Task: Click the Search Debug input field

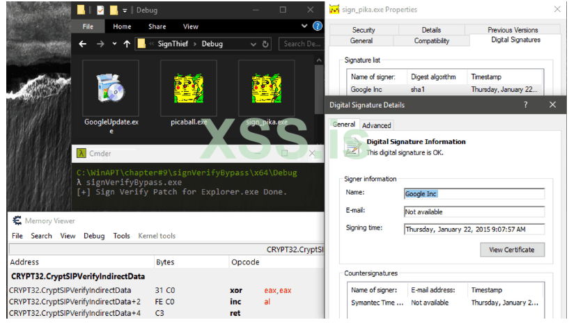Action: pos(301,44)
